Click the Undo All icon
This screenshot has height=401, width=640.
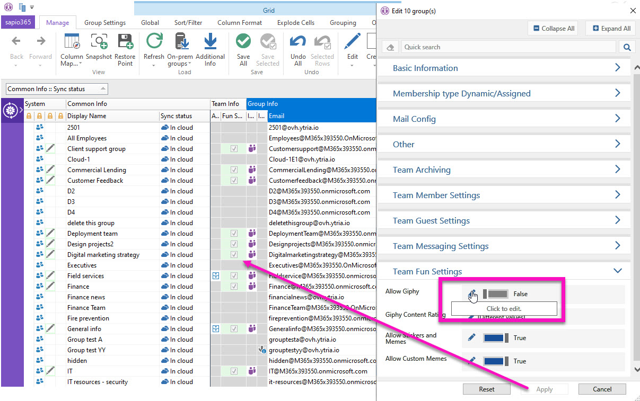[x=298, y=42]
